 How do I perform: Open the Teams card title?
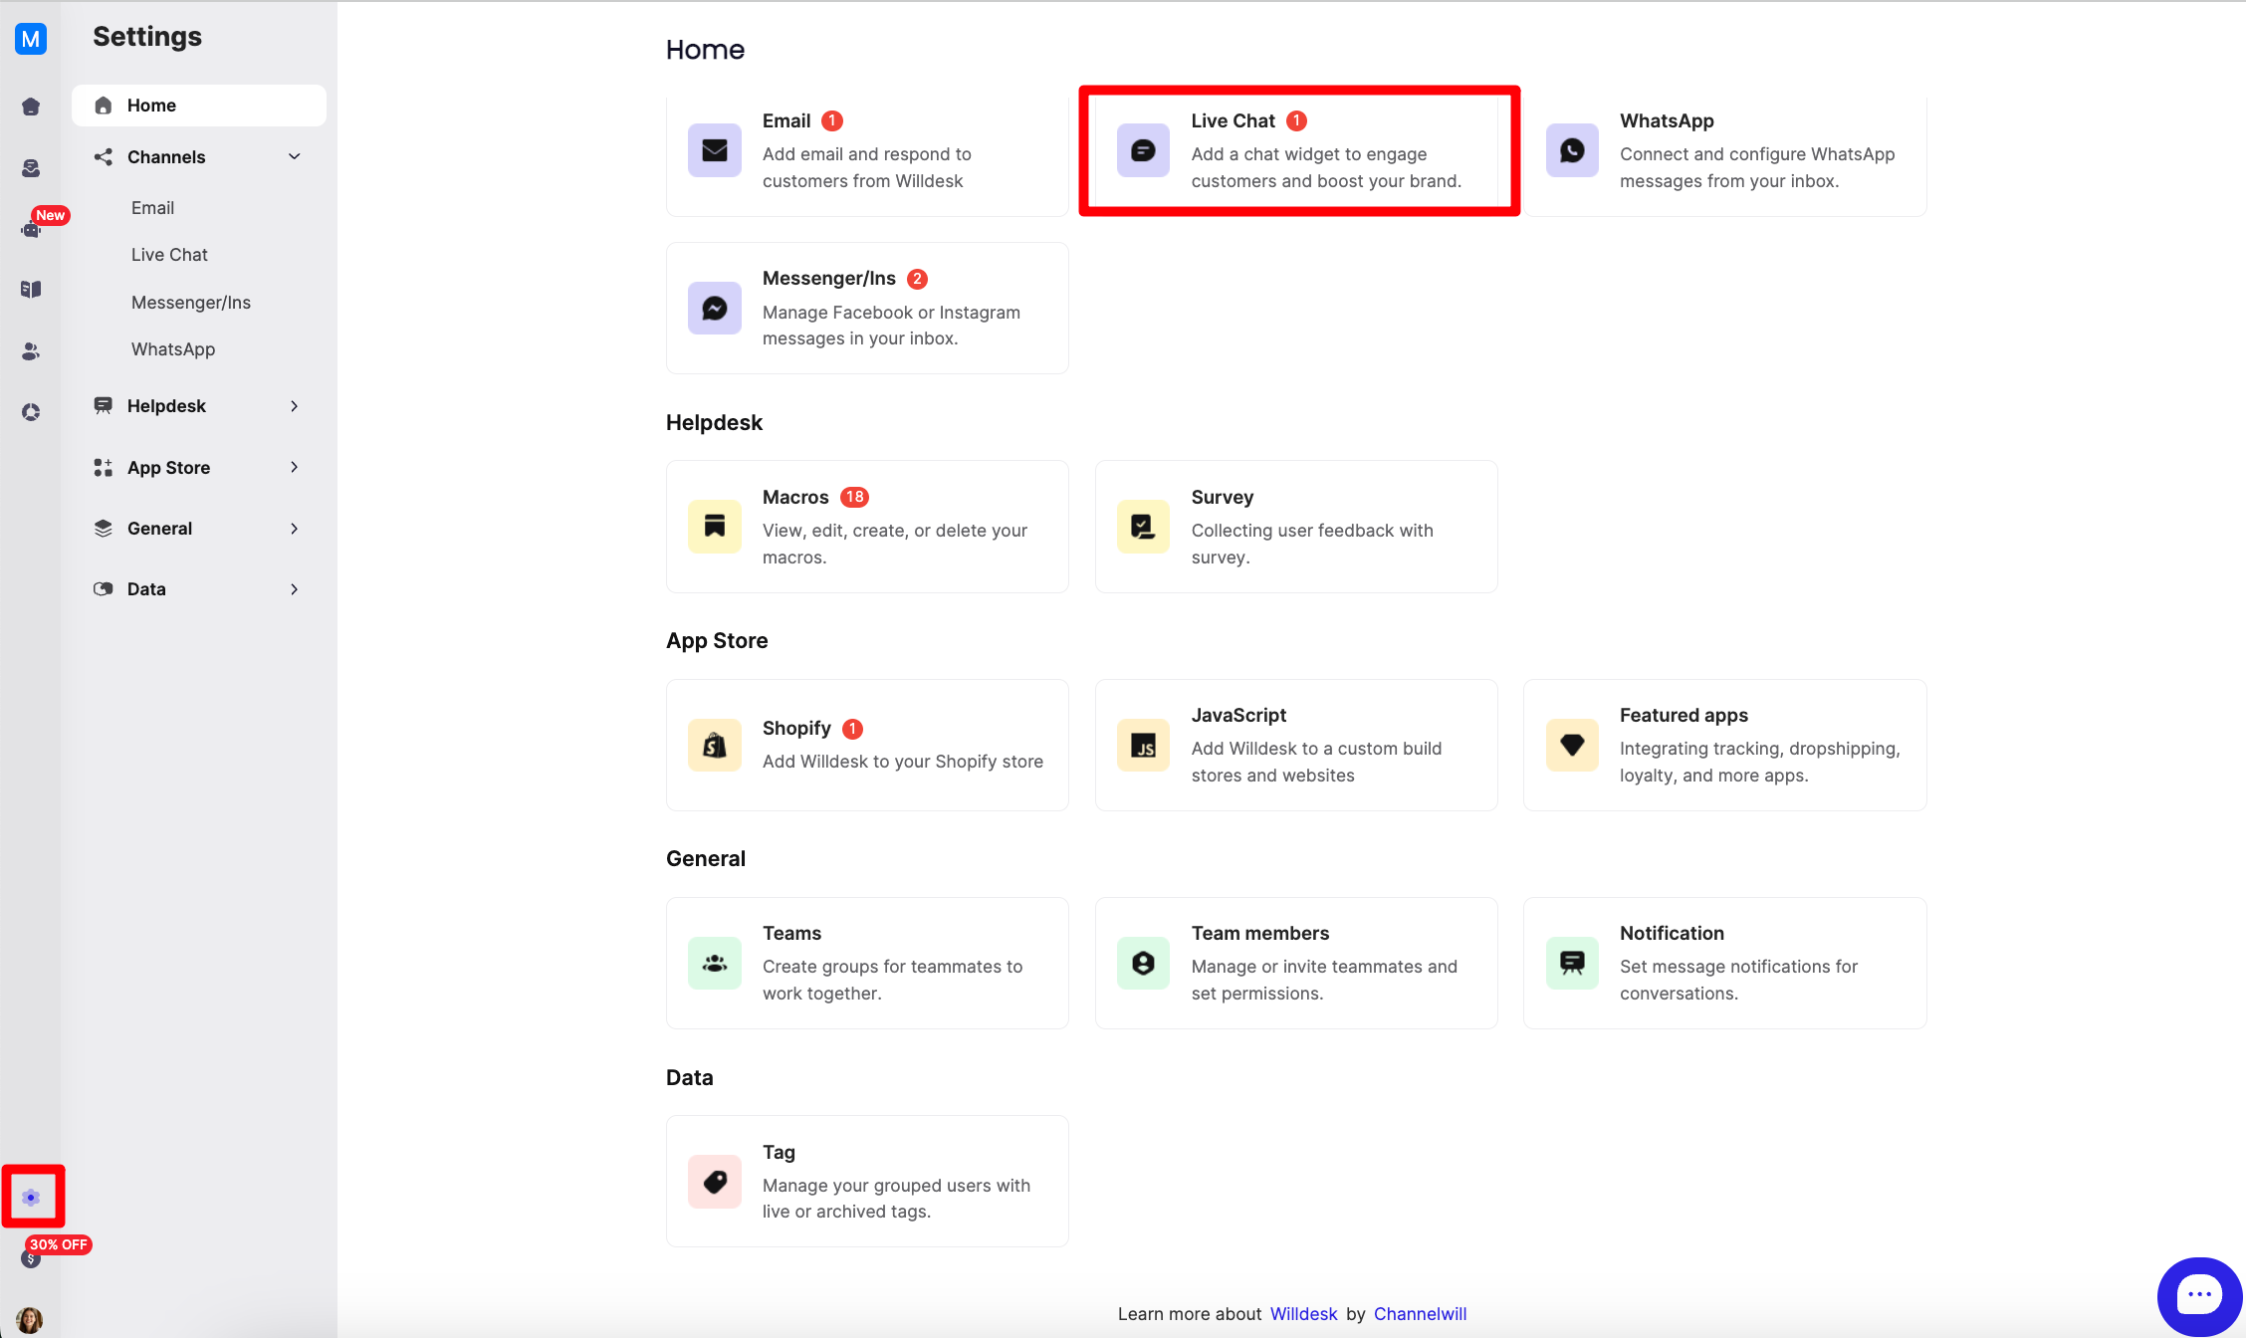click(x=791, y=933)
